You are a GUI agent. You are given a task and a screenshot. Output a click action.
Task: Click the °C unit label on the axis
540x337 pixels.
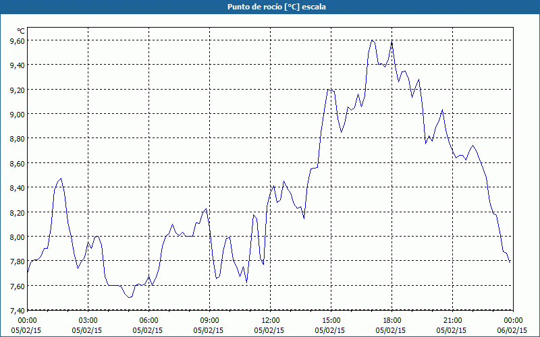coord(21,31)
